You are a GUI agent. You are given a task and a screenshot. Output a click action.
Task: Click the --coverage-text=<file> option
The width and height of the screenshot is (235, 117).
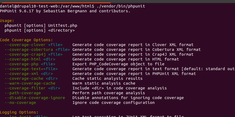click(x=31, y=69)
